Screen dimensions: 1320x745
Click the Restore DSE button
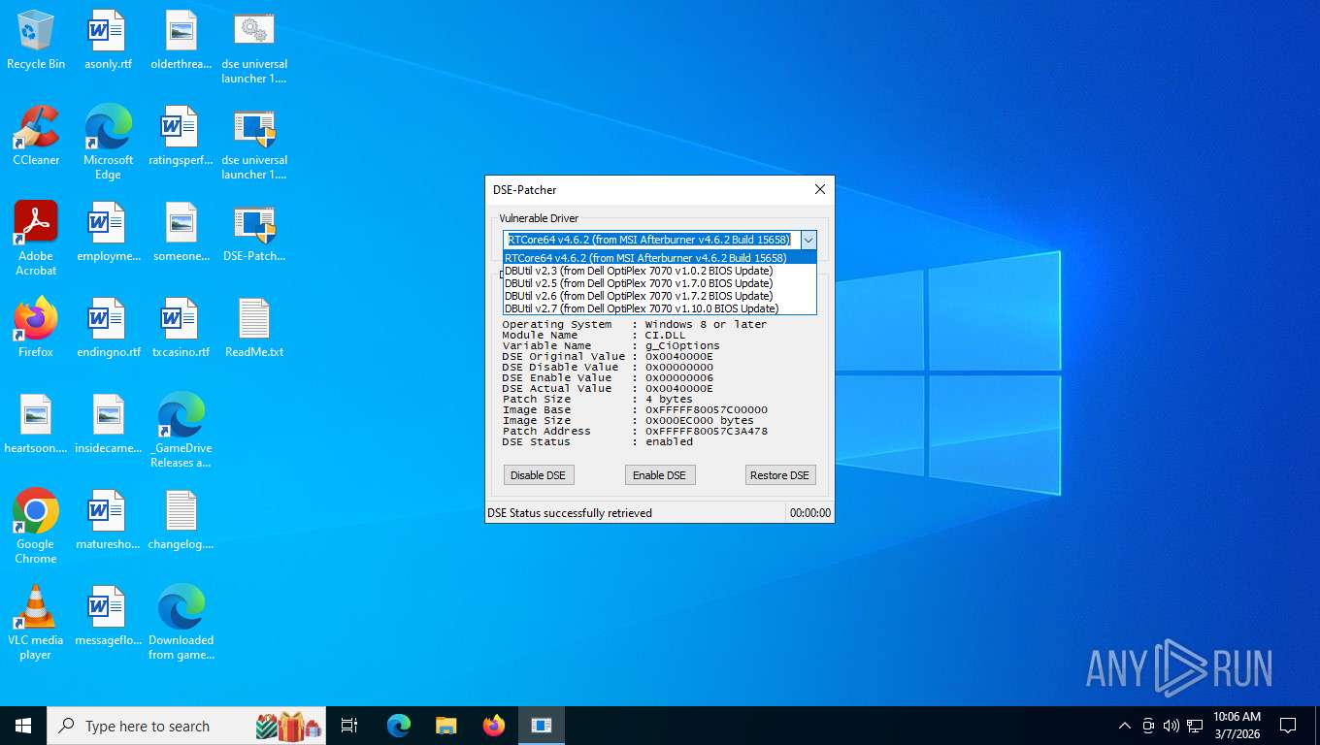point(780,475)
